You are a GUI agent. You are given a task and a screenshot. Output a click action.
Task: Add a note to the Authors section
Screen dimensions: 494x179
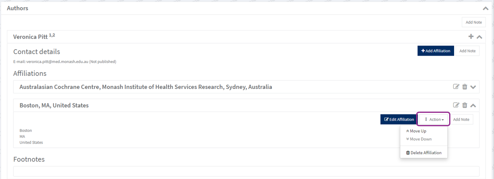(474, 22)
